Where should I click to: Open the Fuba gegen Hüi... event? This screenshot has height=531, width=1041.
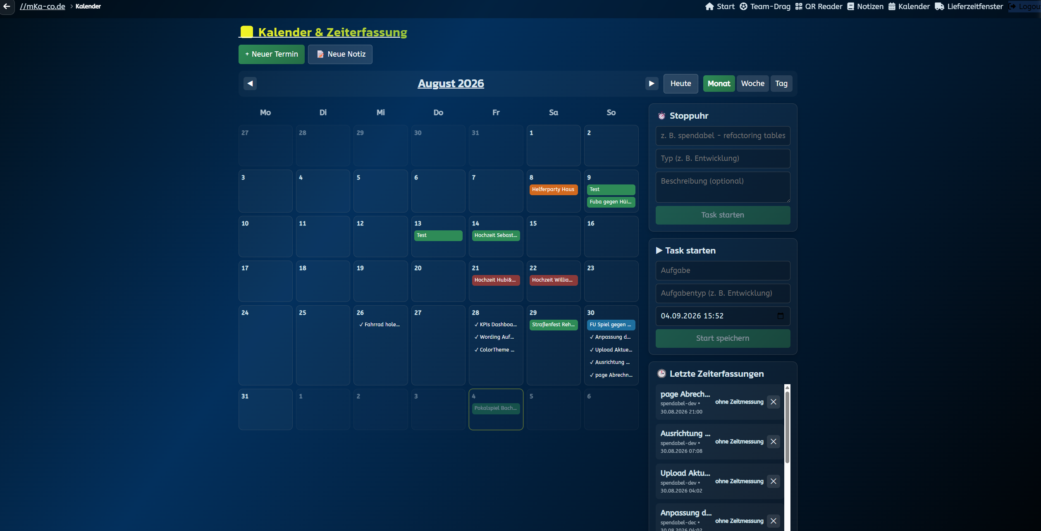(x=611, y=202)
